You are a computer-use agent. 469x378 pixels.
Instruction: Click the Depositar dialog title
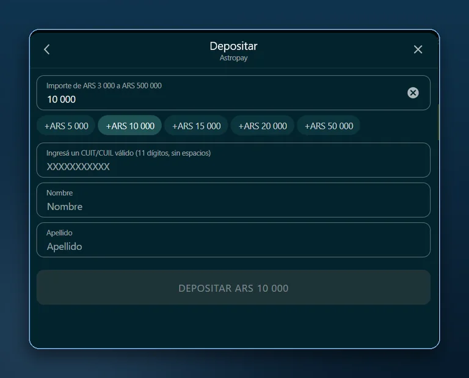234,46
